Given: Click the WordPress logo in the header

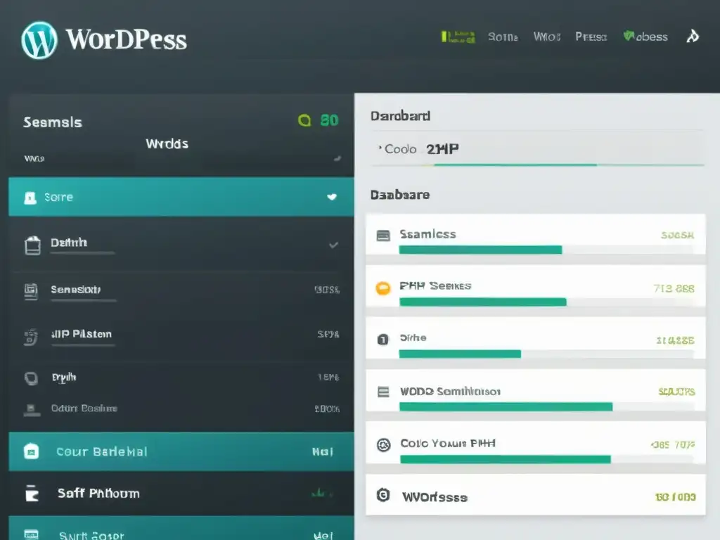Looking at the screenshot, I should click(x=39, y=39).
